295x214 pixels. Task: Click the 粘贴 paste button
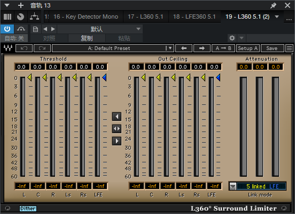point(124,38)
